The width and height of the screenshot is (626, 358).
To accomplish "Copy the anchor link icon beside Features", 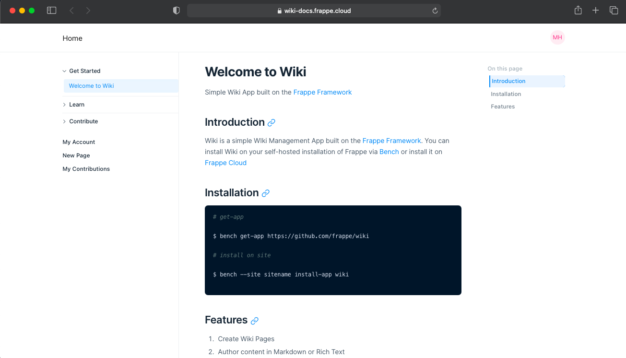I will 255,321.
